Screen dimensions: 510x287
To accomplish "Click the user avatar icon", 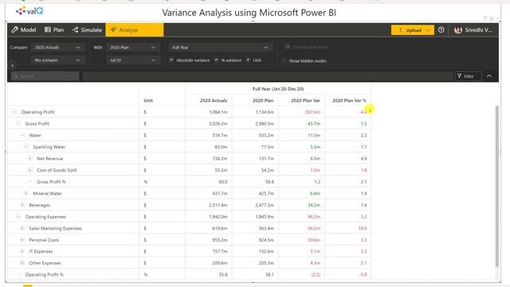I will click(x=458, y=30).
